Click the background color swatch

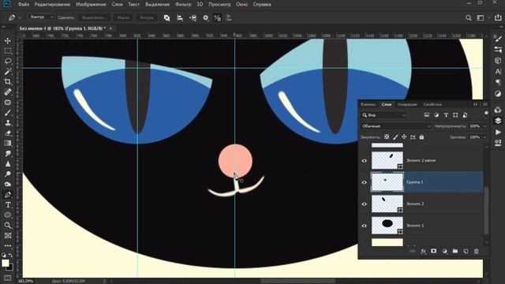click(x=10, y=267)
